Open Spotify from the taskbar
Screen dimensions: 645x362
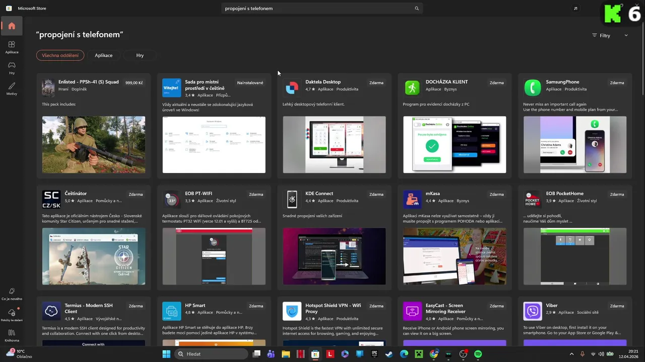coord(478,354)
